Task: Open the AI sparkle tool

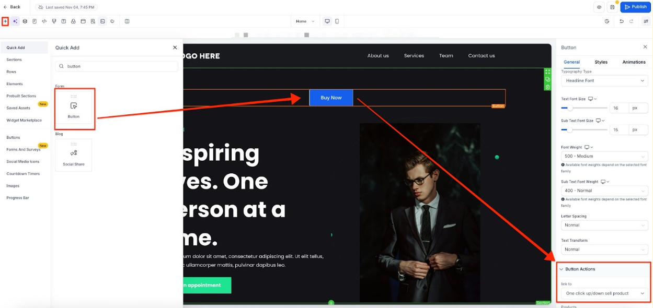Action: tap(15, 21)
